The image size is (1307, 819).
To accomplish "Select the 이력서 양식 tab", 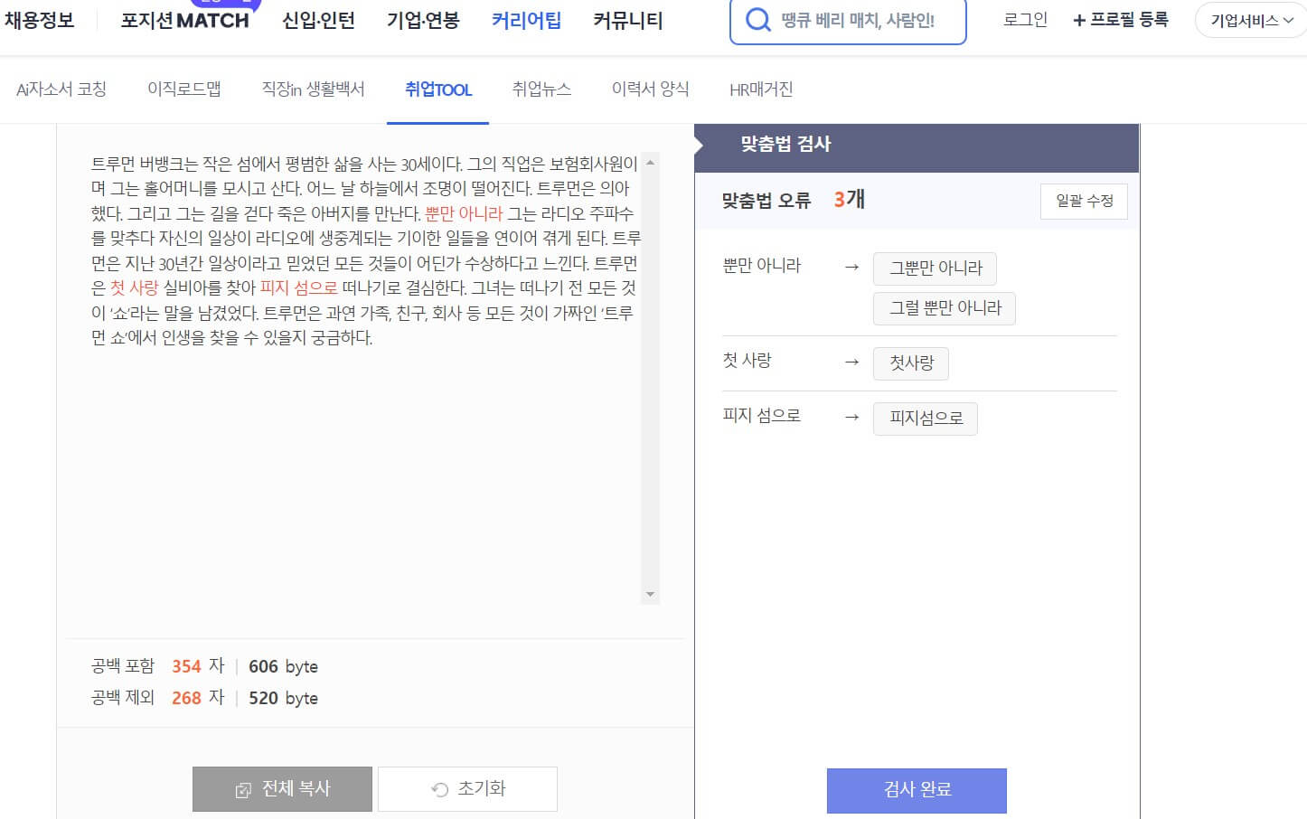I will coord(650,89).
